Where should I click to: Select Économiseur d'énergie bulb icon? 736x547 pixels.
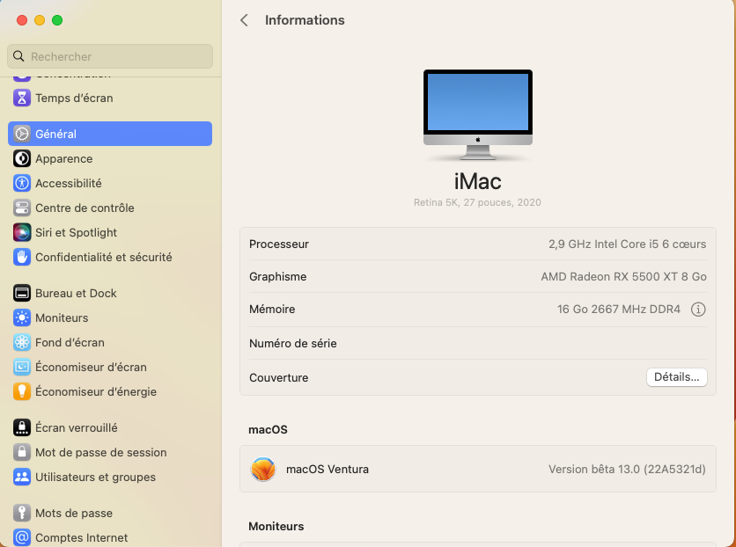[x=22, y=391]
